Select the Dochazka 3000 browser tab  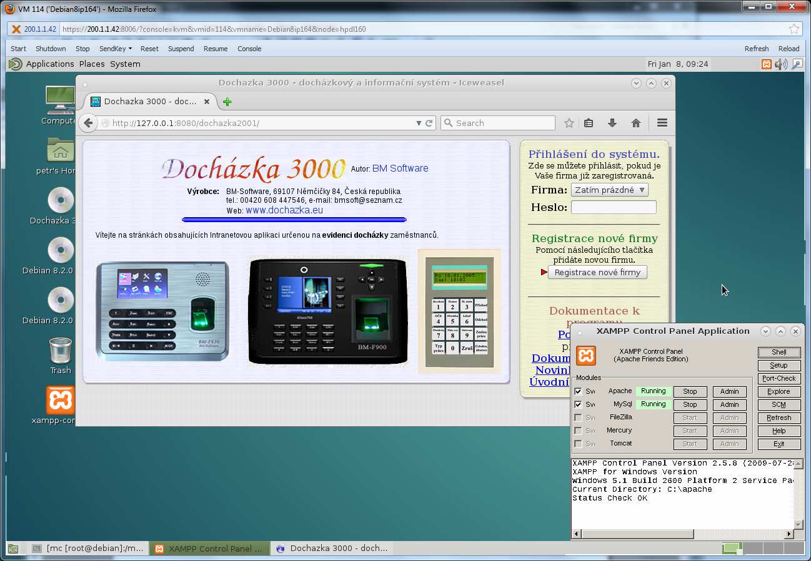click(x=151, y=101)
